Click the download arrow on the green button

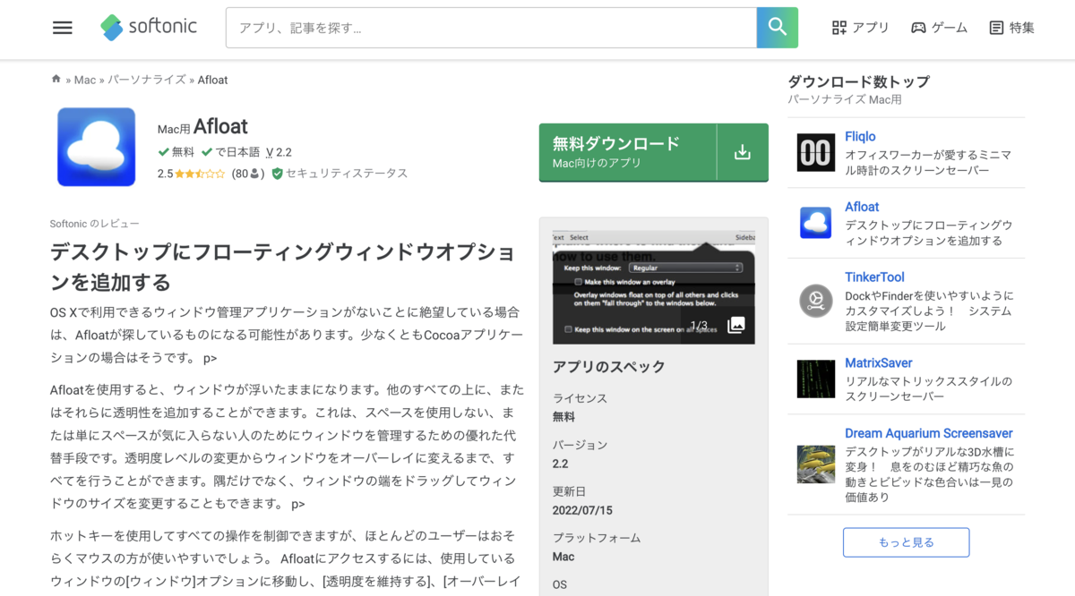tap(743, 151)
